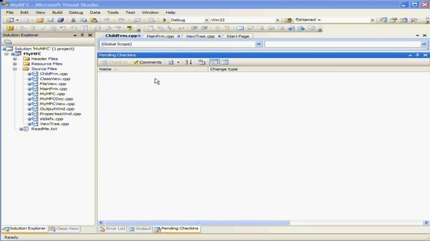Viewport: 430px width, 241px height.
Task: Expand the Header Files folder
Action: tap(15, 59)
